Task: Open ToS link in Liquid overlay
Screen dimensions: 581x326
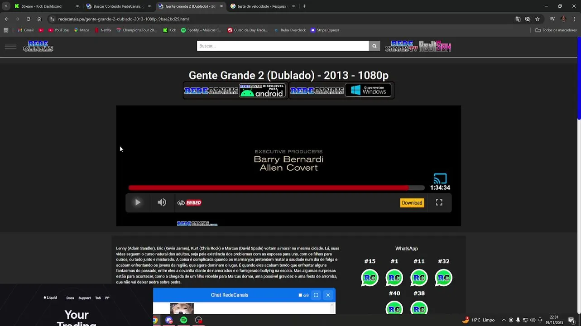Action: (x=98, y=298)
